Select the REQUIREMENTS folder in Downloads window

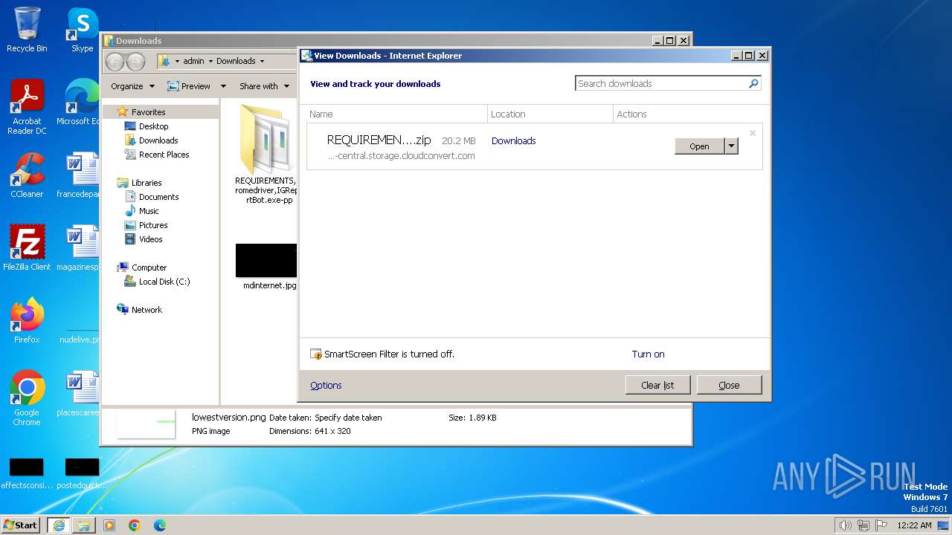coord(266,155)
